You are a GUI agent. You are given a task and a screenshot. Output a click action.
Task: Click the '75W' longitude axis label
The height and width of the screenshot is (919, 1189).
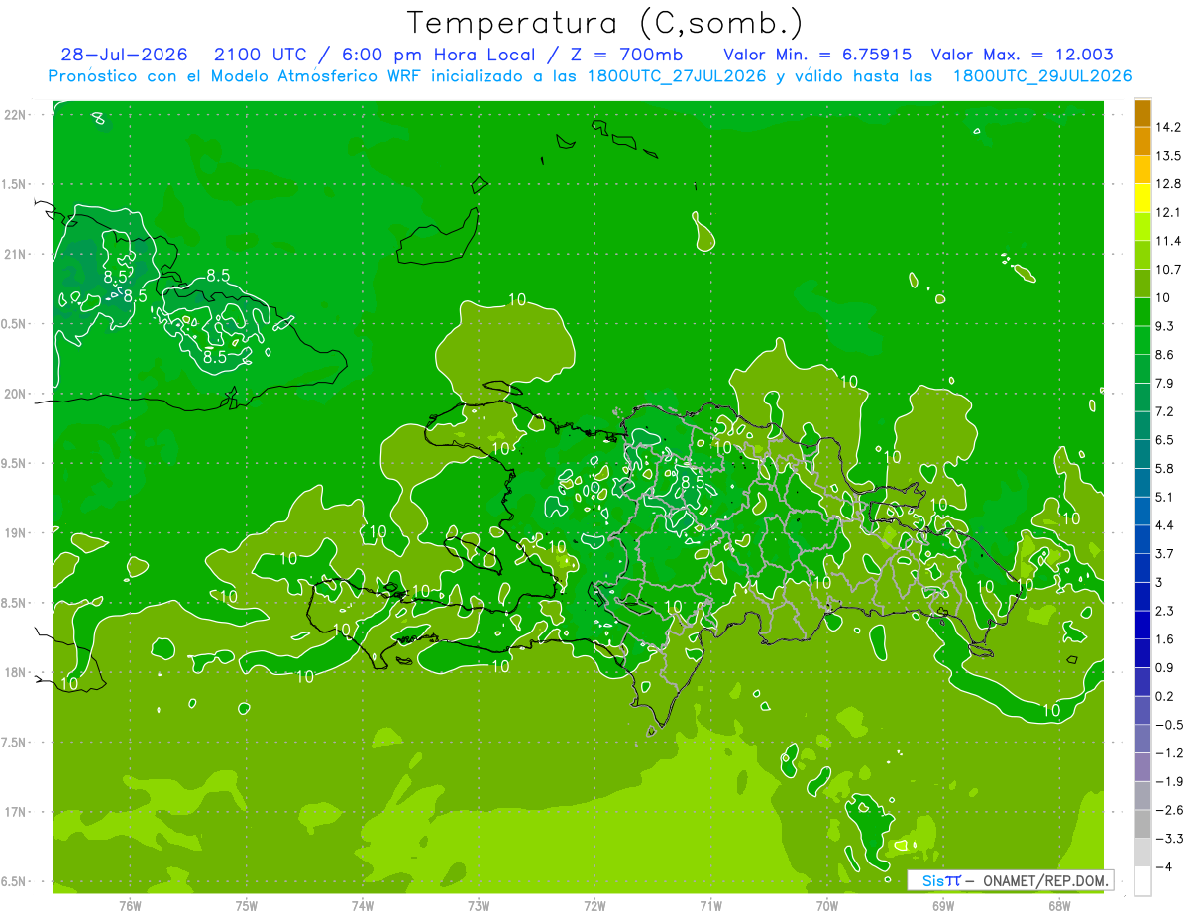click(x=247, y=906)
